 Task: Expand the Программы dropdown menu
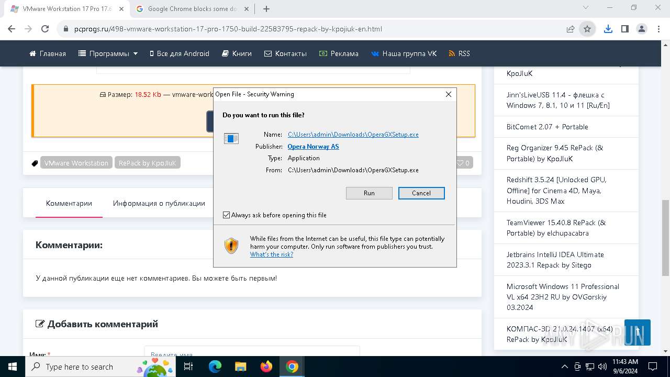click(108, 53)
